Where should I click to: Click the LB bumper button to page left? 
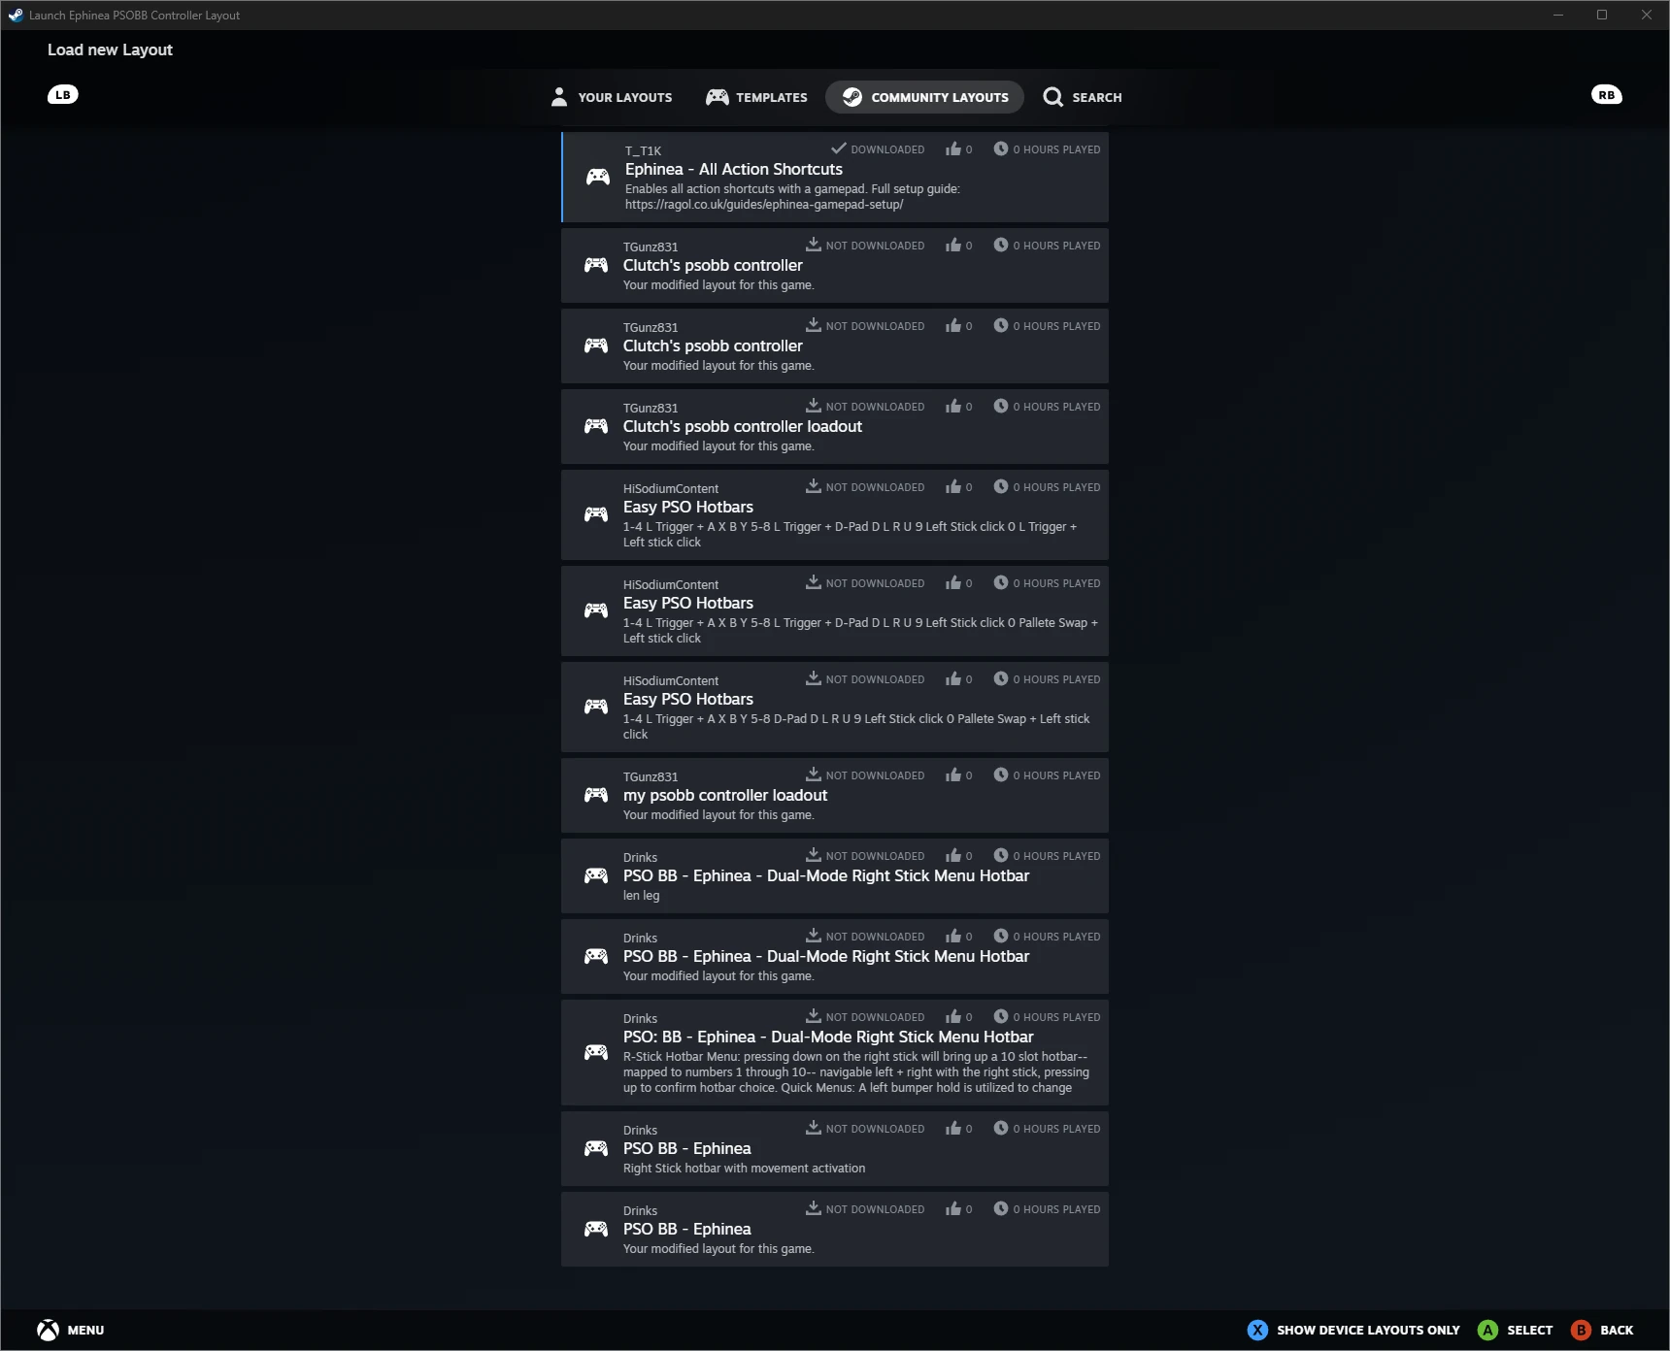point(63,94)
